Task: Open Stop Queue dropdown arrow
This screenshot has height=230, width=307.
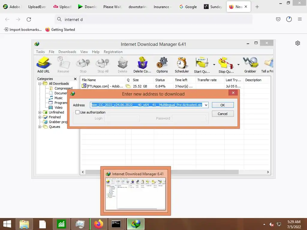Action: point(238,65)
